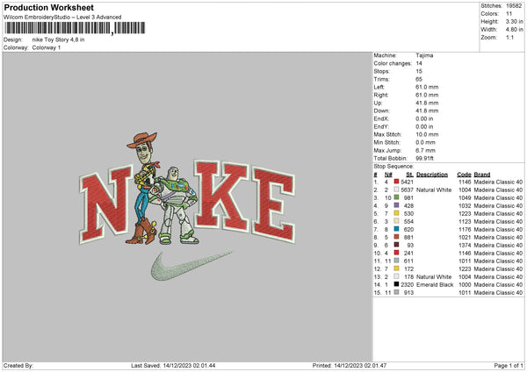Click the Woody character in the design preview

144,188
